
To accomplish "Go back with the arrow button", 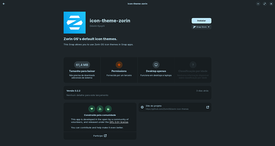I will [x=4, y=4].
